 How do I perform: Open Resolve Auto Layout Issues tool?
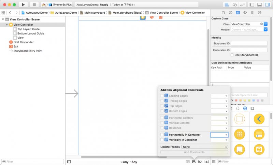[207, 162]
